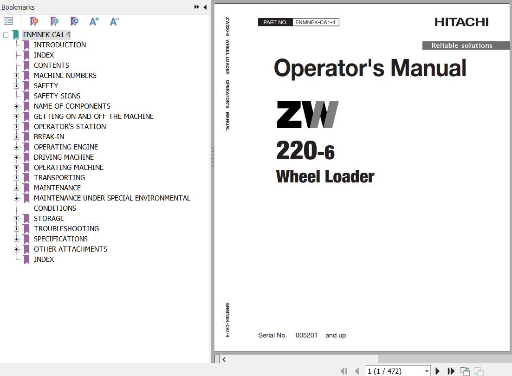Viewport: 512px width, 376px height.
Task: Go to the DRIVING MACHINE bookmark
Action: tap(64, 157)
